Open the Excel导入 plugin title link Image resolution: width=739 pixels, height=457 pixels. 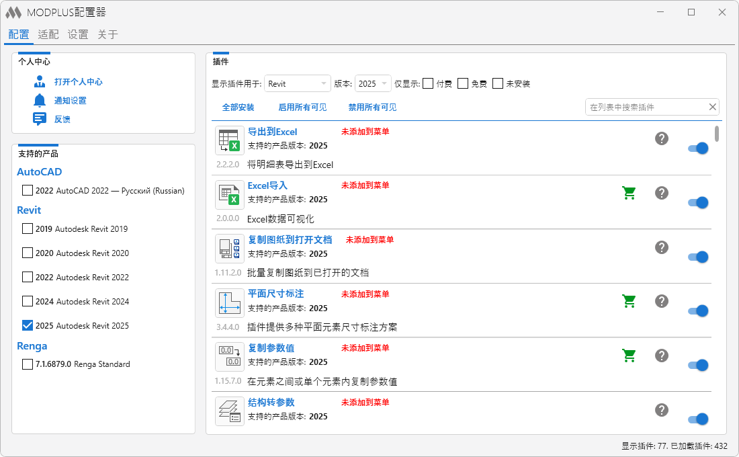click(267, 185)
